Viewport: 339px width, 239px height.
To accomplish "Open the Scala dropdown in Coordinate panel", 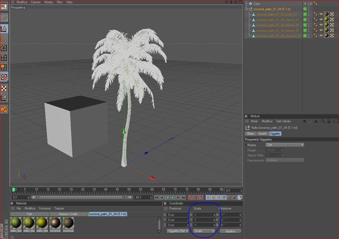I will pyautogui.click(x=204, y=231).
